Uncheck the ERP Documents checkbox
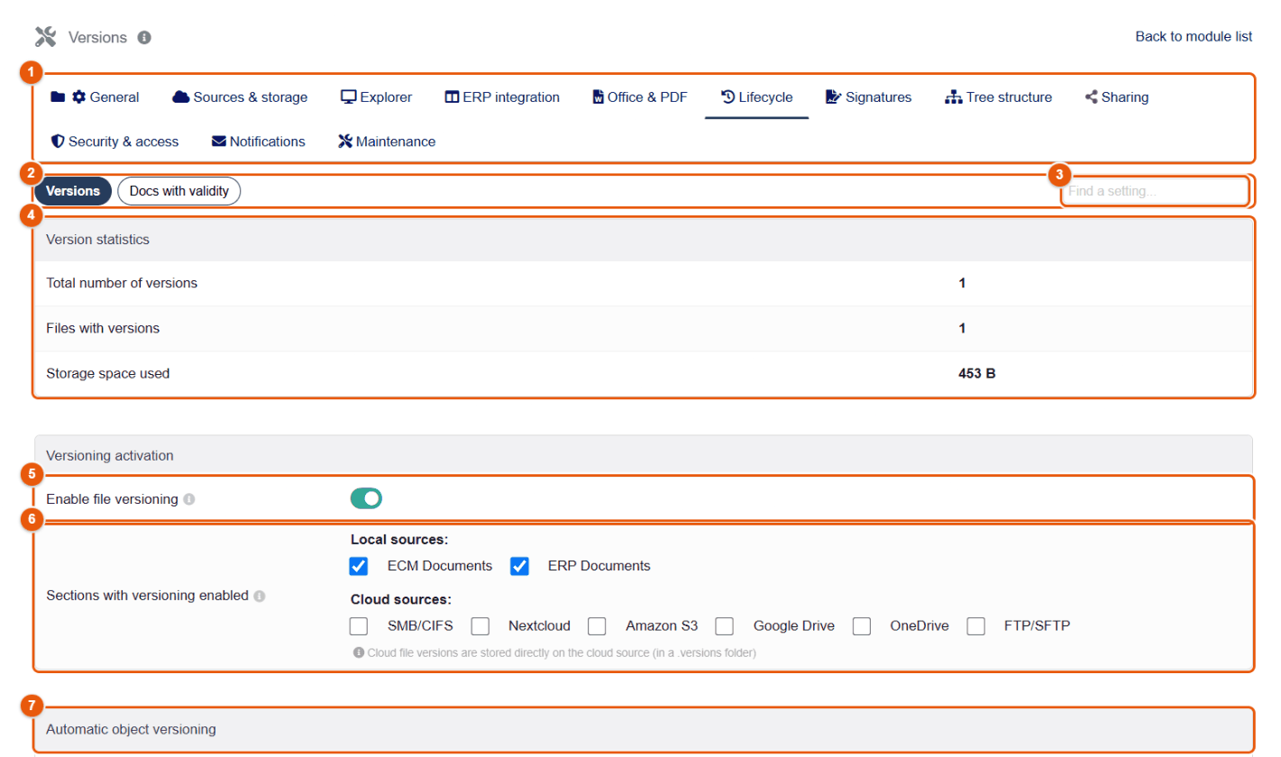Image resolution: width=1281 pixels, height=757 pixels. point(519,566)
